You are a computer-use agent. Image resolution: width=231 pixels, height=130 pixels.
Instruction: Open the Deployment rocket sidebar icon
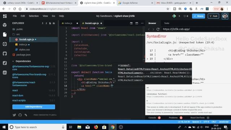(x=5, y=63)
